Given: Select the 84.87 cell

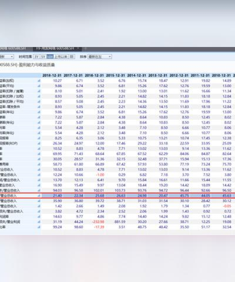Looking at the screenshot, I should click(x=206, y=154).
